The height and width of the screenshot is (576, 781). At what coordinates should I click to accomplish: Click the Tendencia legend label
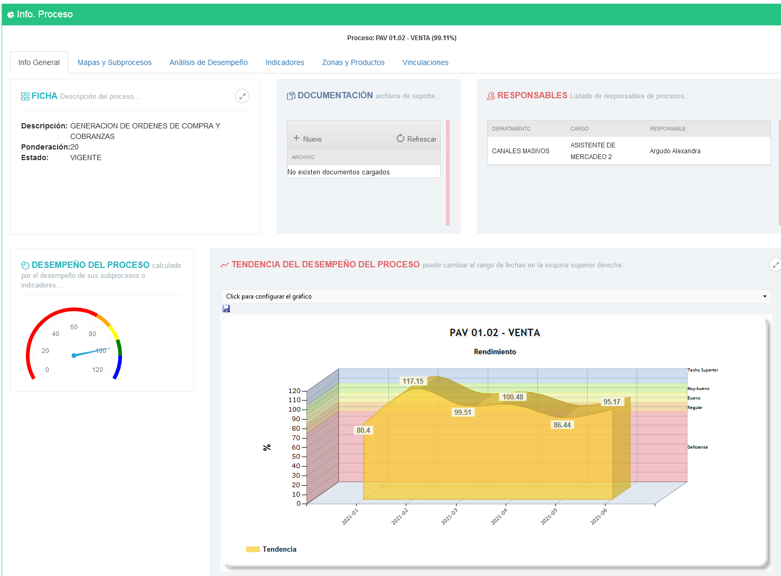(280, 550)
